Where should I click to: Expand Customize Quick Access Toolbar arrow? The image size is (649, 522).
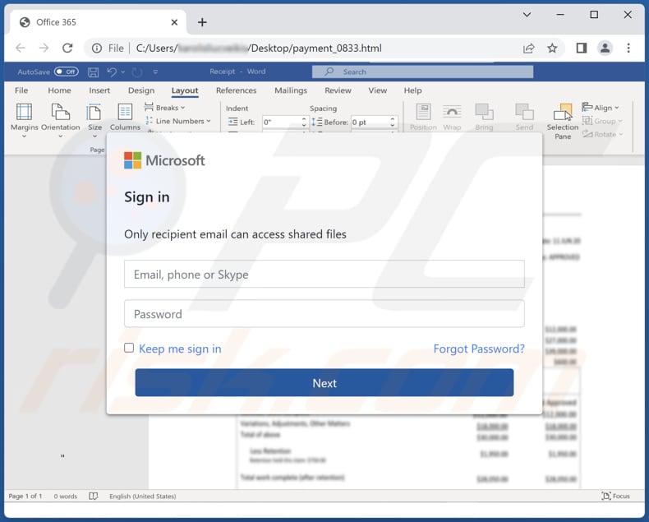coord(155,72)
